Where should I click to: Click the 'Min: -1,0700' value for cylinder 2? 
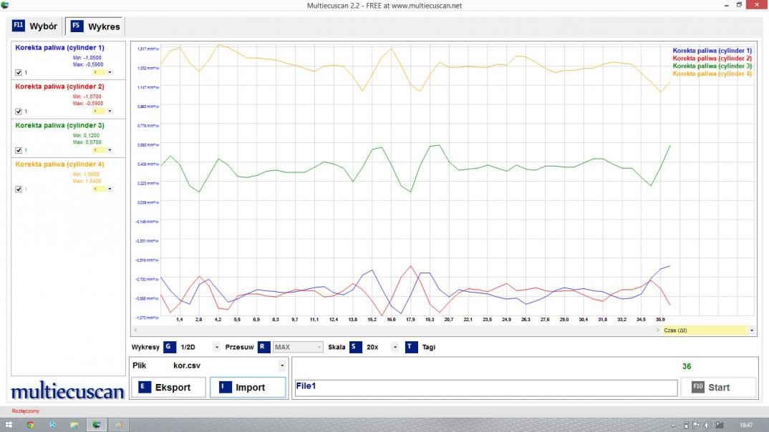tap(87, 97)
